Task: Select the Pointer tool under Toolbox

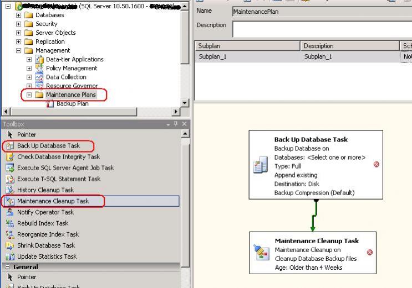Action: point(27,135)
